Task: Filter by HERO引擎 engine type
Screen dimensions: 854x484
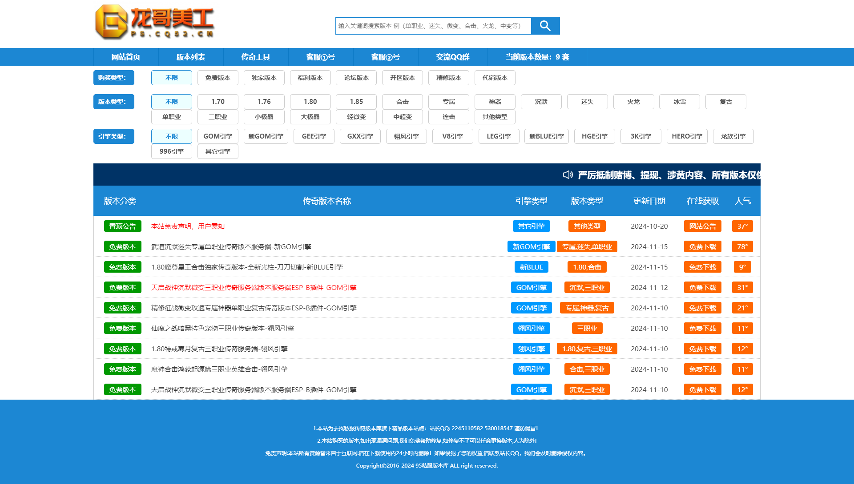Action: pos(687,136)
